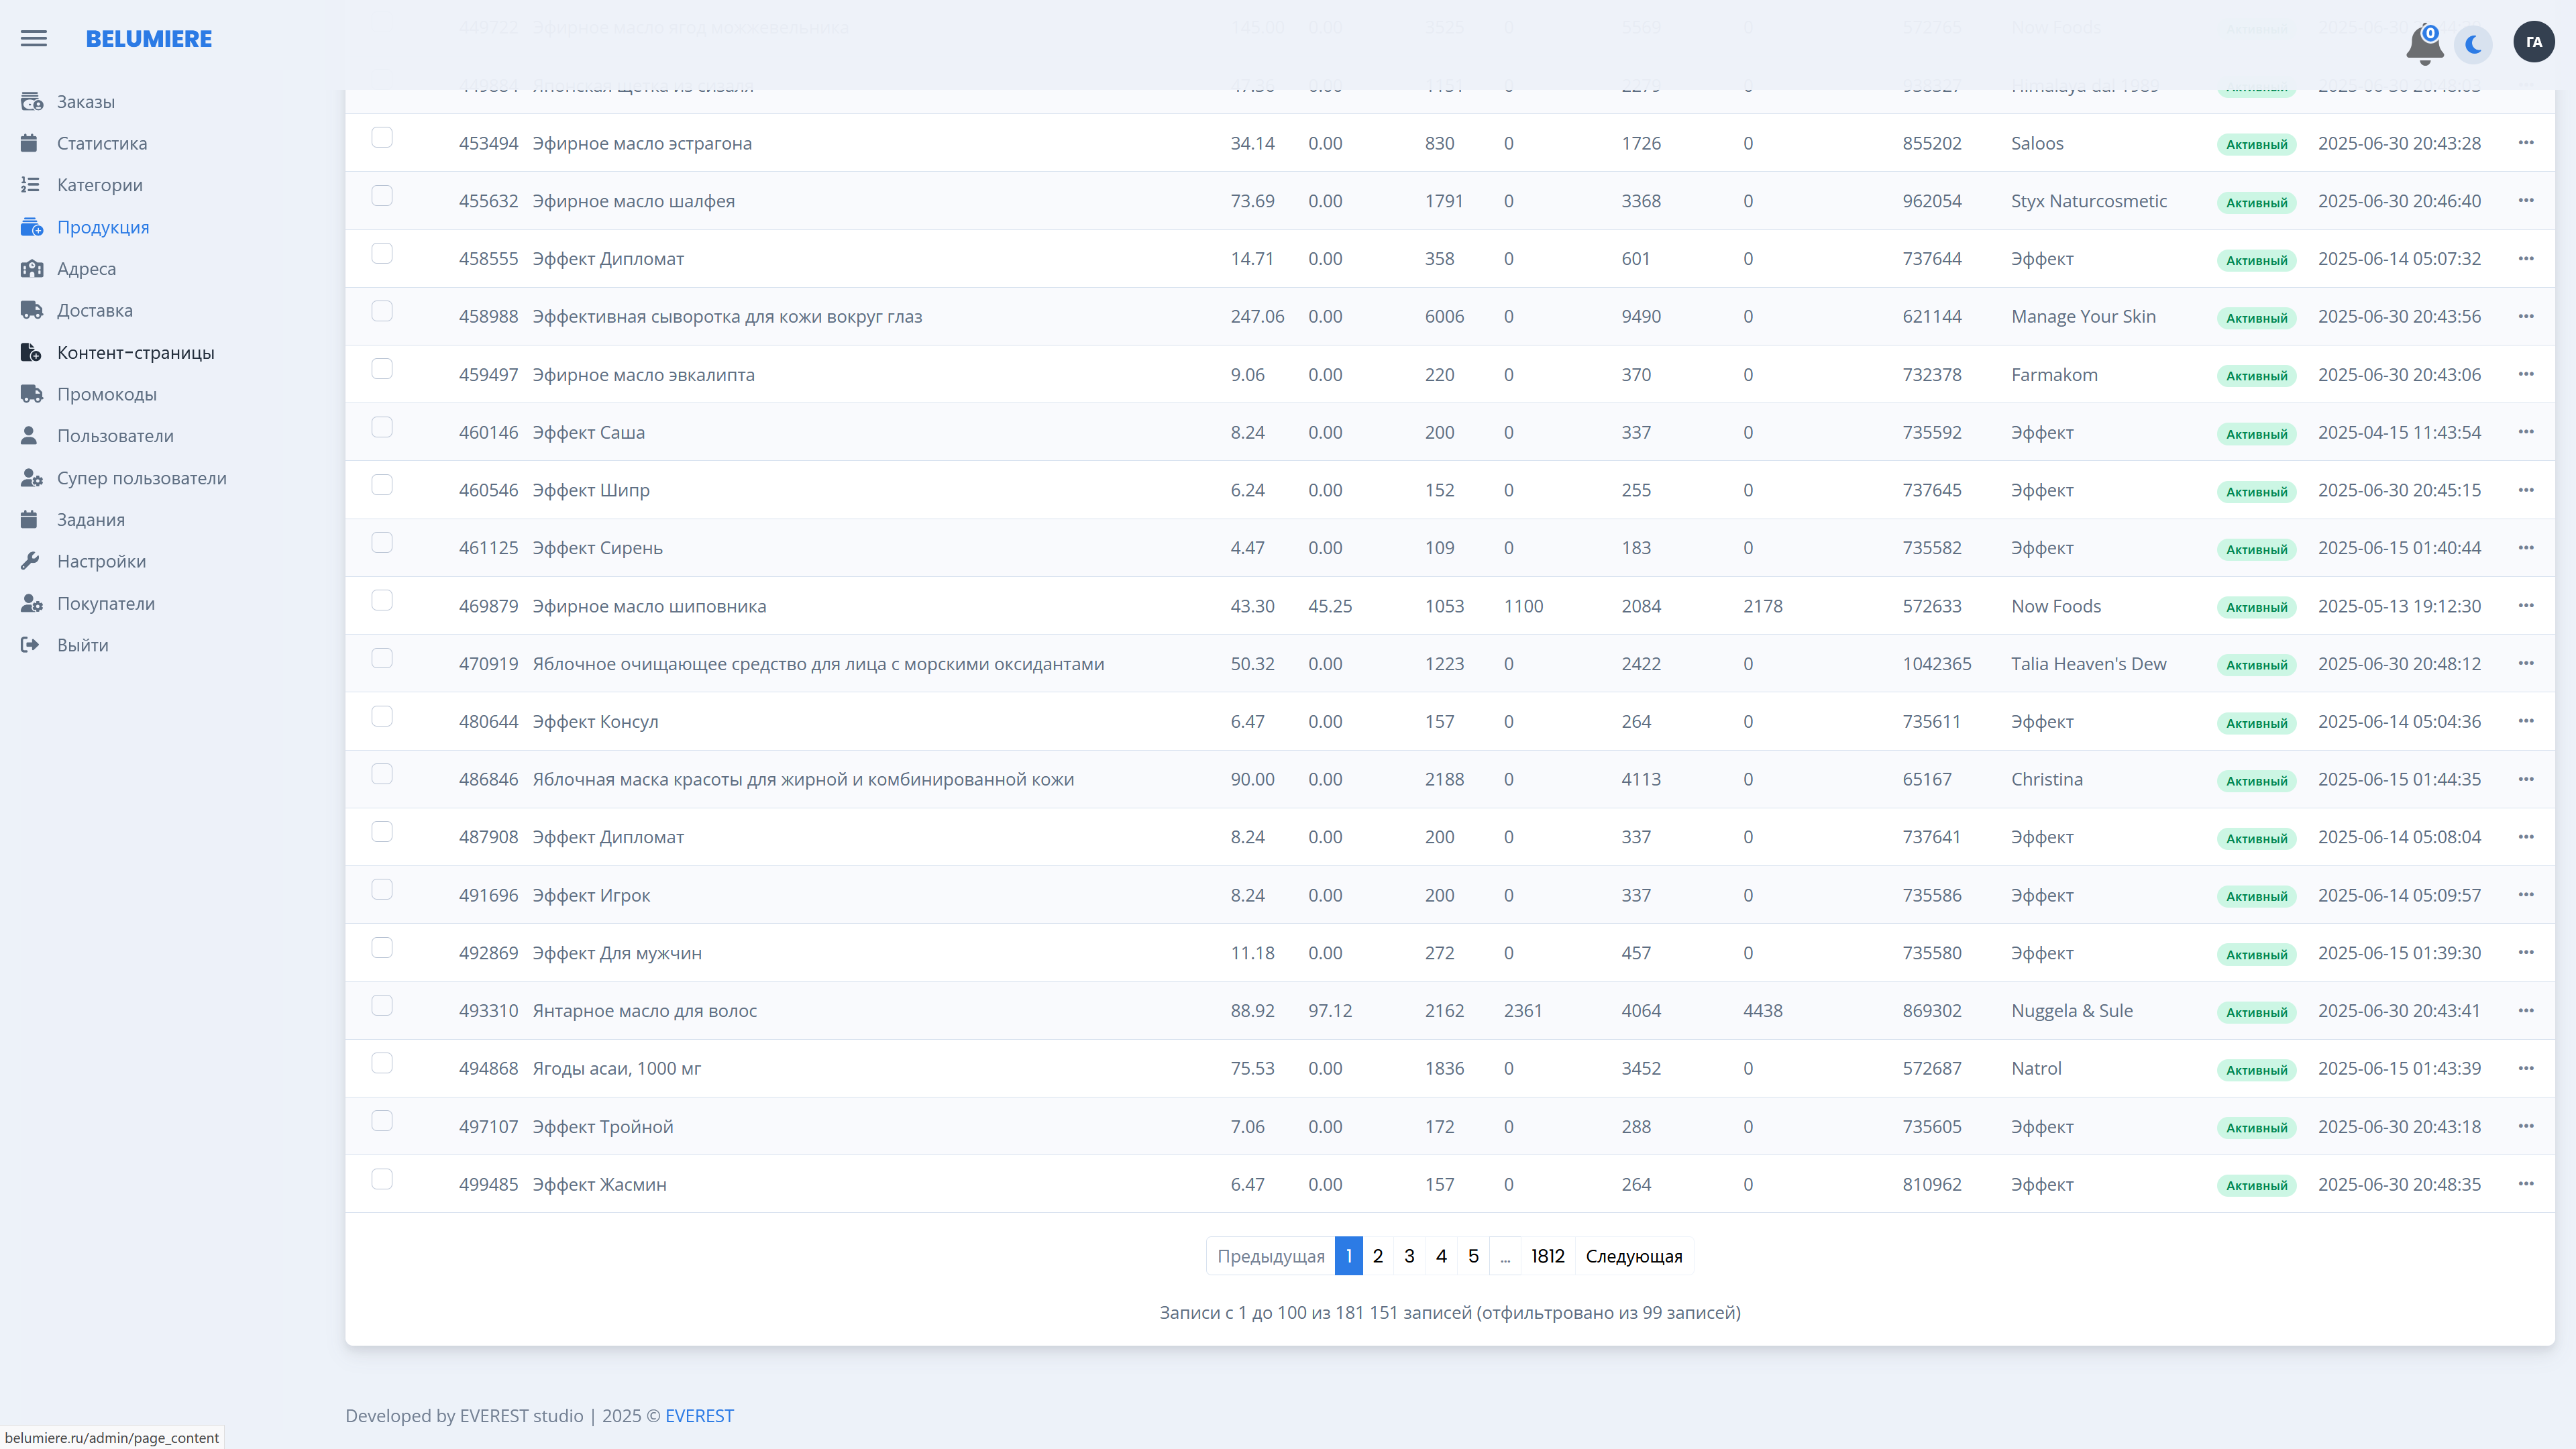Screen dimensions: 2576x1449
Task: Click the Выйти logout icon
Action: (31, 645)
